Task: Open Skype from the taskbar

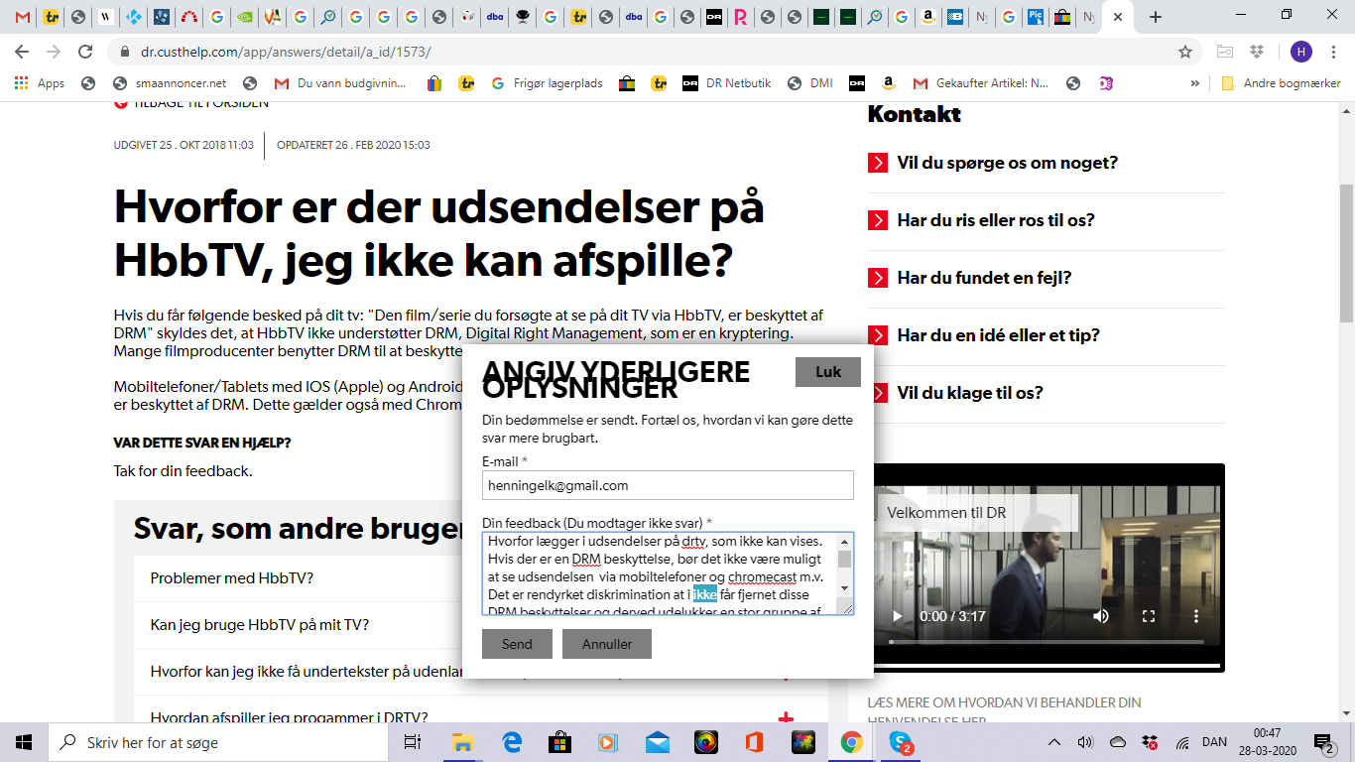Action: 901,742
